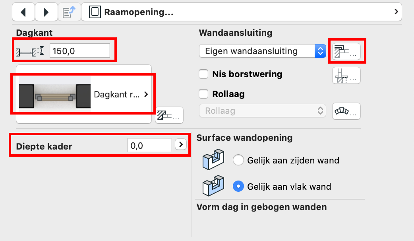This screenshot has width=414, height=241.
Task: Open the disabled Rollaag dropdown
Action: click(263, 111)
